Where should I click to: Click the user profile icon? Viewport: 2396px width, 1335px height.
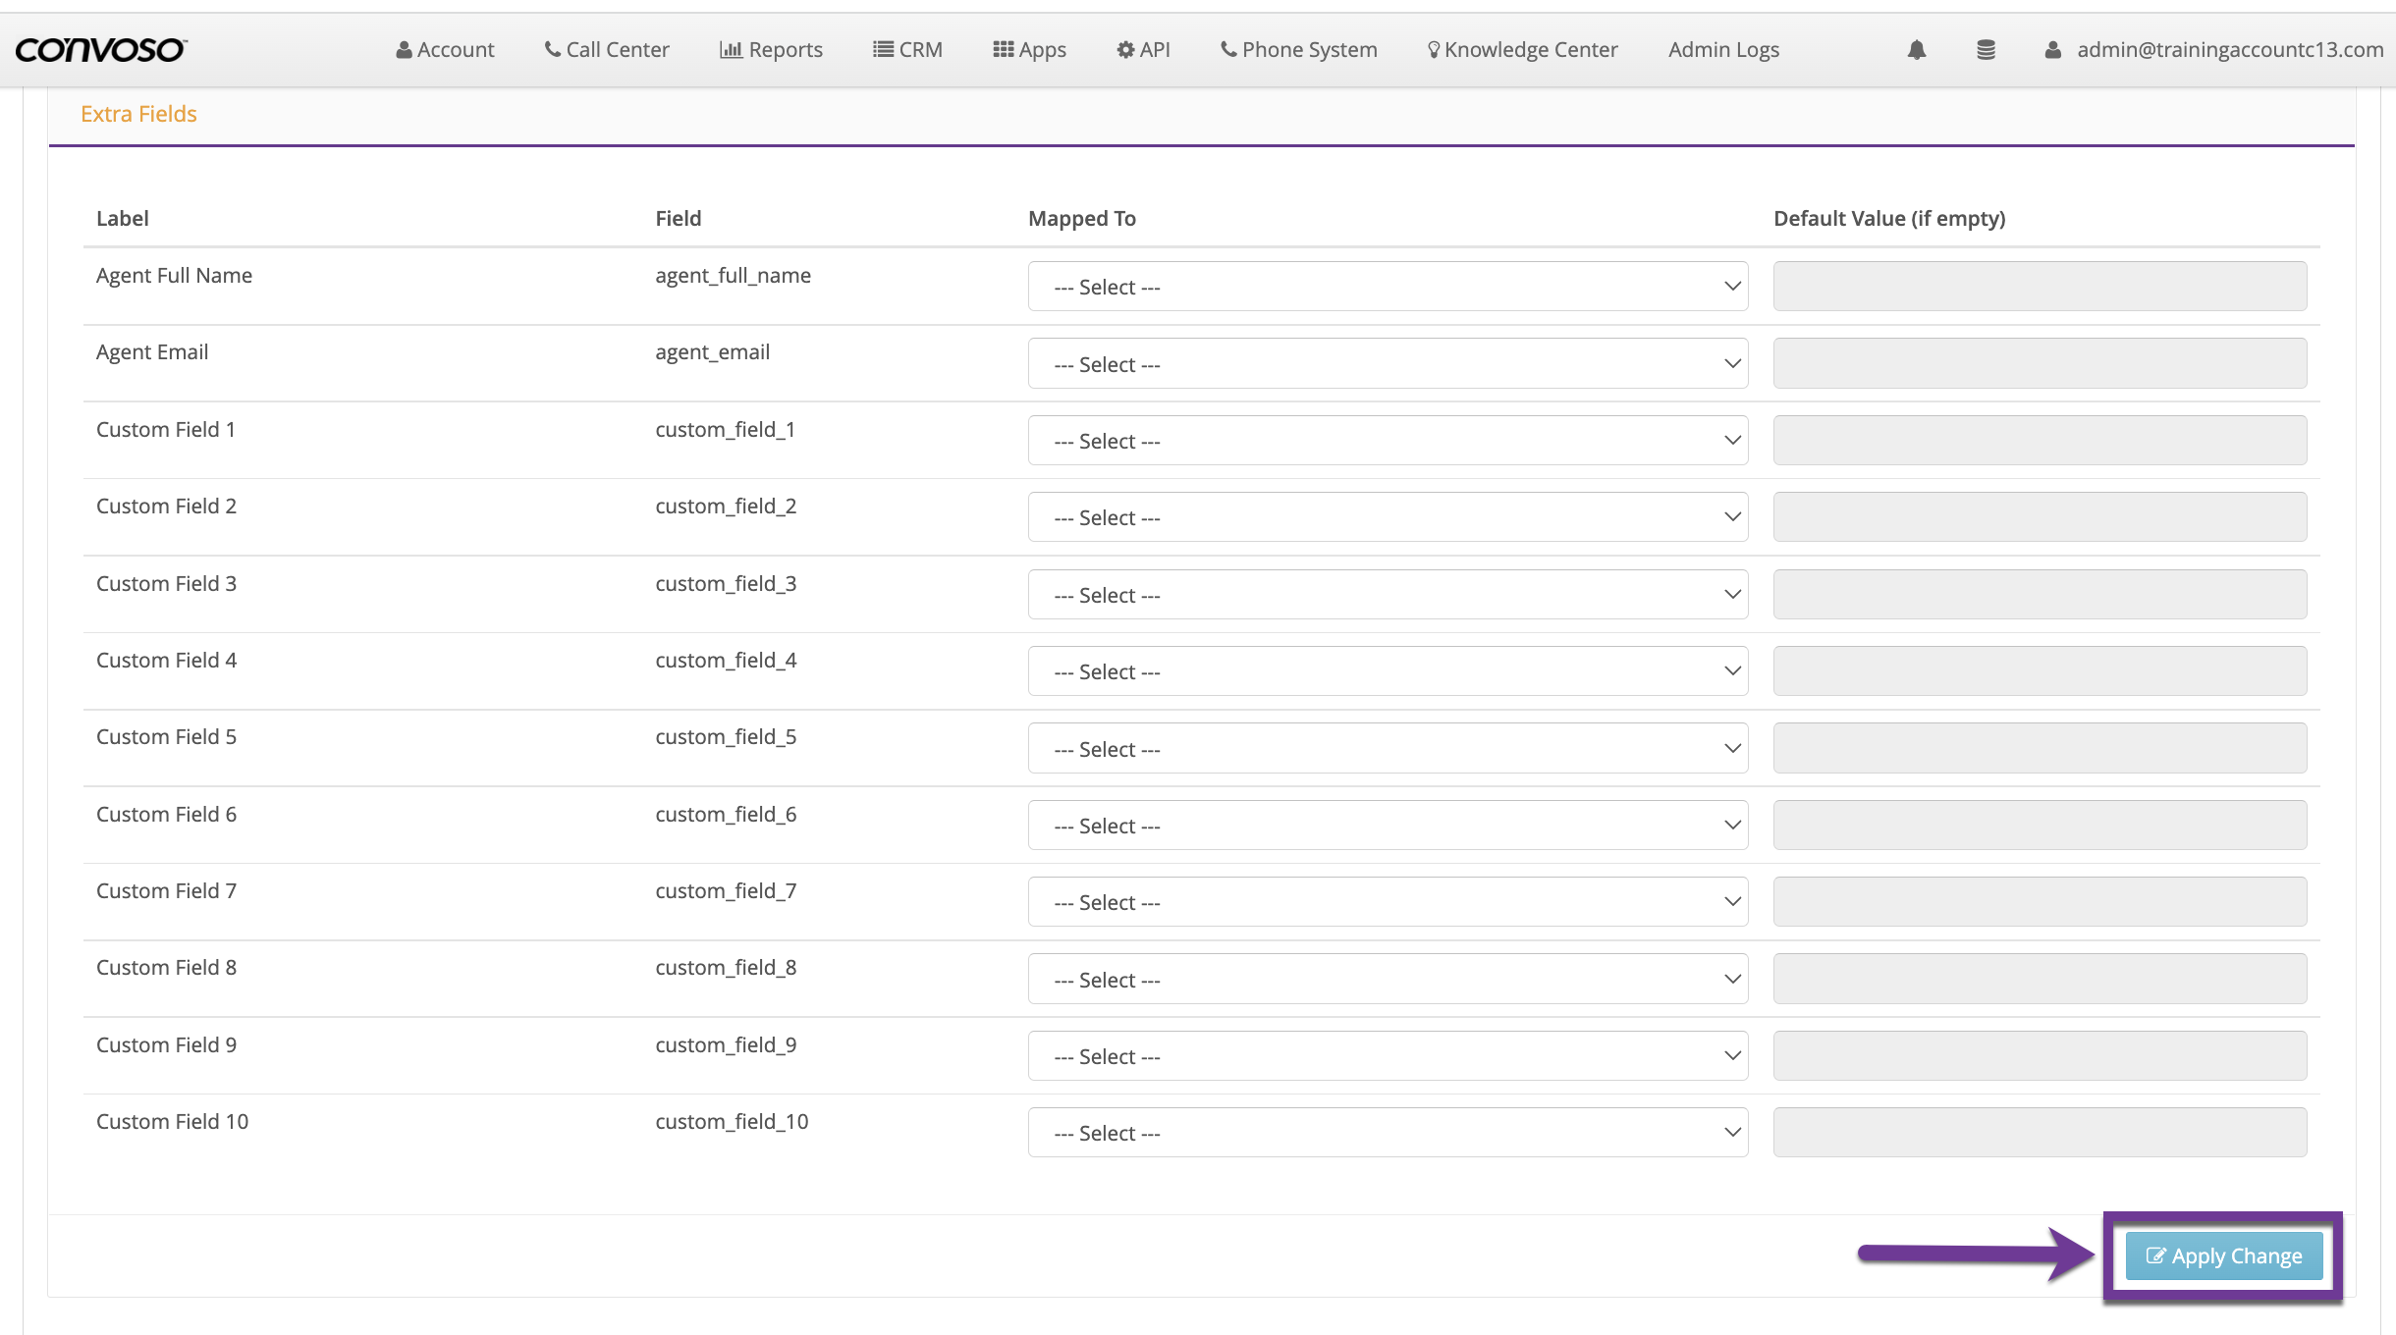pos(2052,49)
